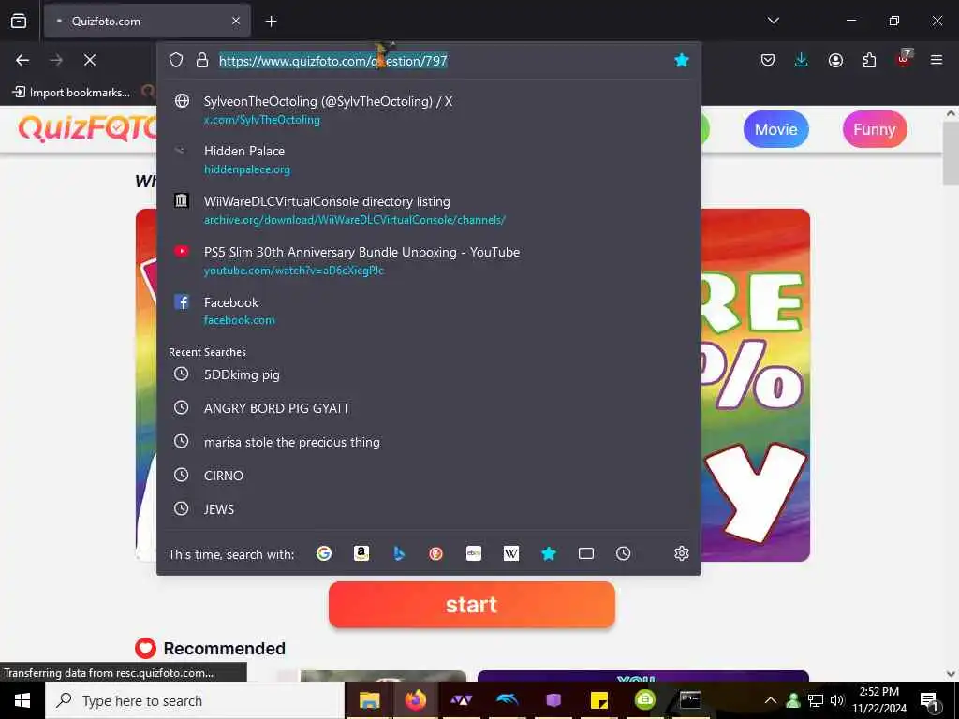Screen dimensions: 959x719
Task: Click the taskbar search box
Action: pyautogui.click(x=195, y=700)
